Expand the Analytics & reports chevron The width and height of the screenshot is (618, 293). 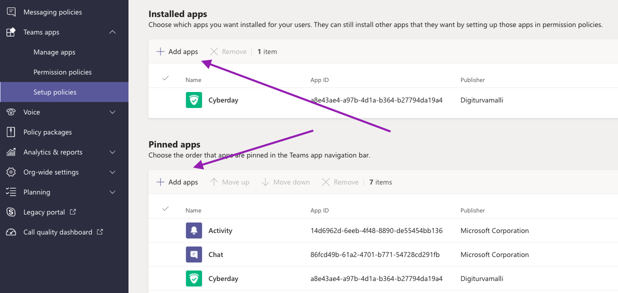(x=112, y=152)
